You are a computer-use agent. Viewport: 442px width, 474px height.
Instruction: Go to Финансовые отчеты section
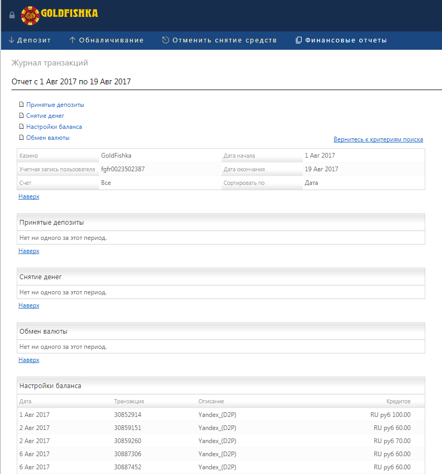[346, 40]
